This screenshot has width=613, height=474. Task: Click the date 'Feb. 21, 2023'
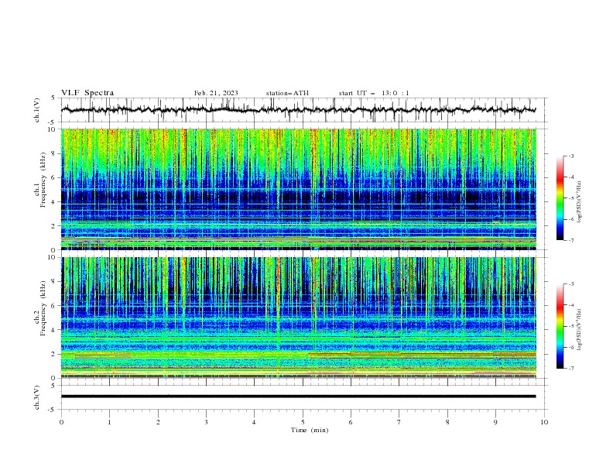coord(216,93)
